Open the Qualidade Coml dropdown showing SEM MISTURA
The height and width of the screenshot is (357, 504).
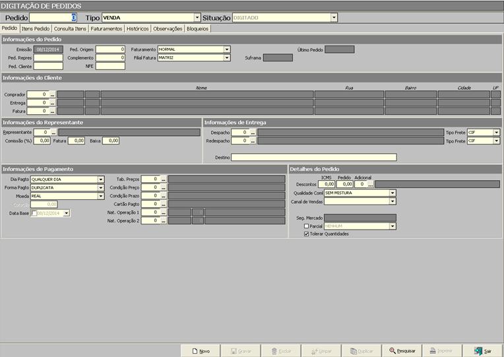(393, 193)
